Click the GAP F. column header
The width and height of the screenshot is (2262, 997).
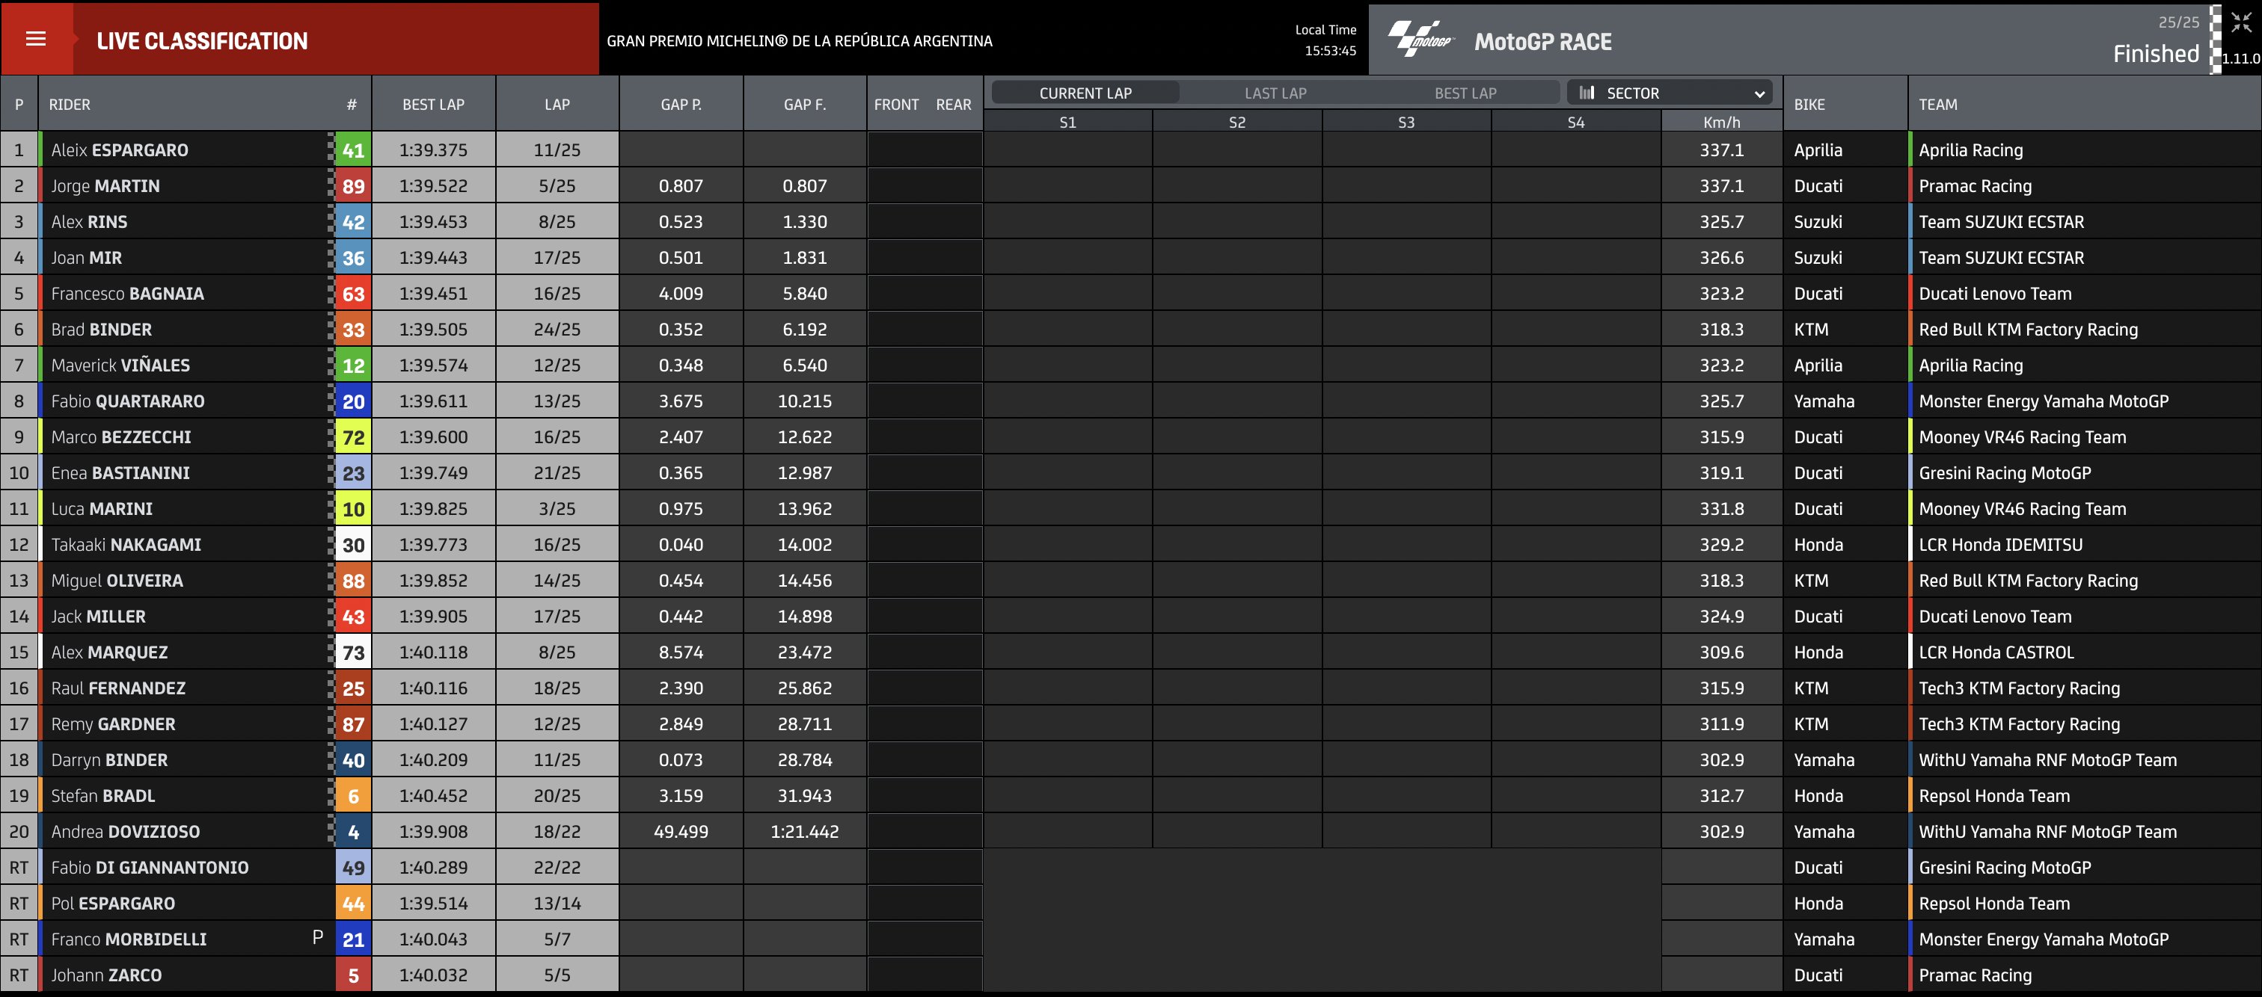804,105
